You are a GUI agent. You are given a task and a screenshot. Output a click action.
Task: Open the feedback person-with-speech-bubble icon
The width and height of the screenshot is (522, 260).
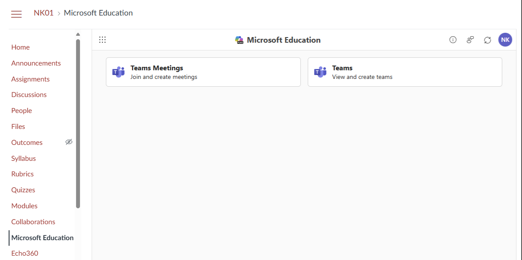[x=470, y=39]
